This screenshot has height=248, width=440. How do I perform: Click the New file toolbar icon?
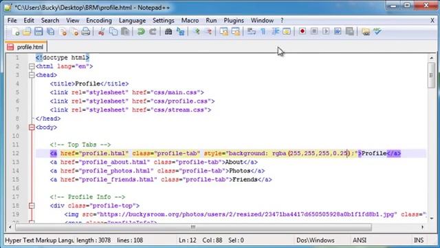(15, 32)
